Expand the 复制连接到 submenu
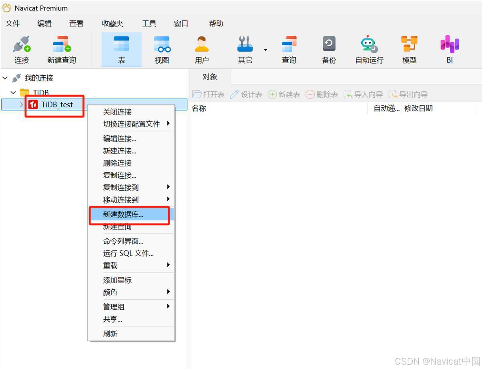This screenshot has width=482, height=369. [169, 187]
